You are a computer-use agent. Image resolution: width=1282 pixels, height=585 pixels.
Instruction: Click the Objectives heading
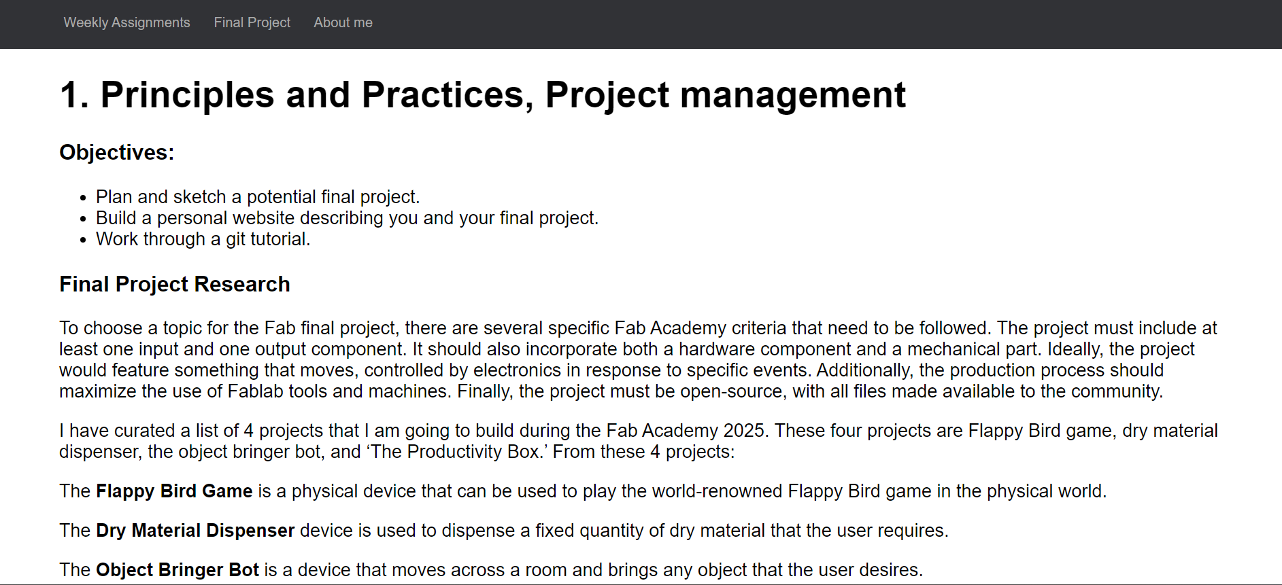click(116, 152)
